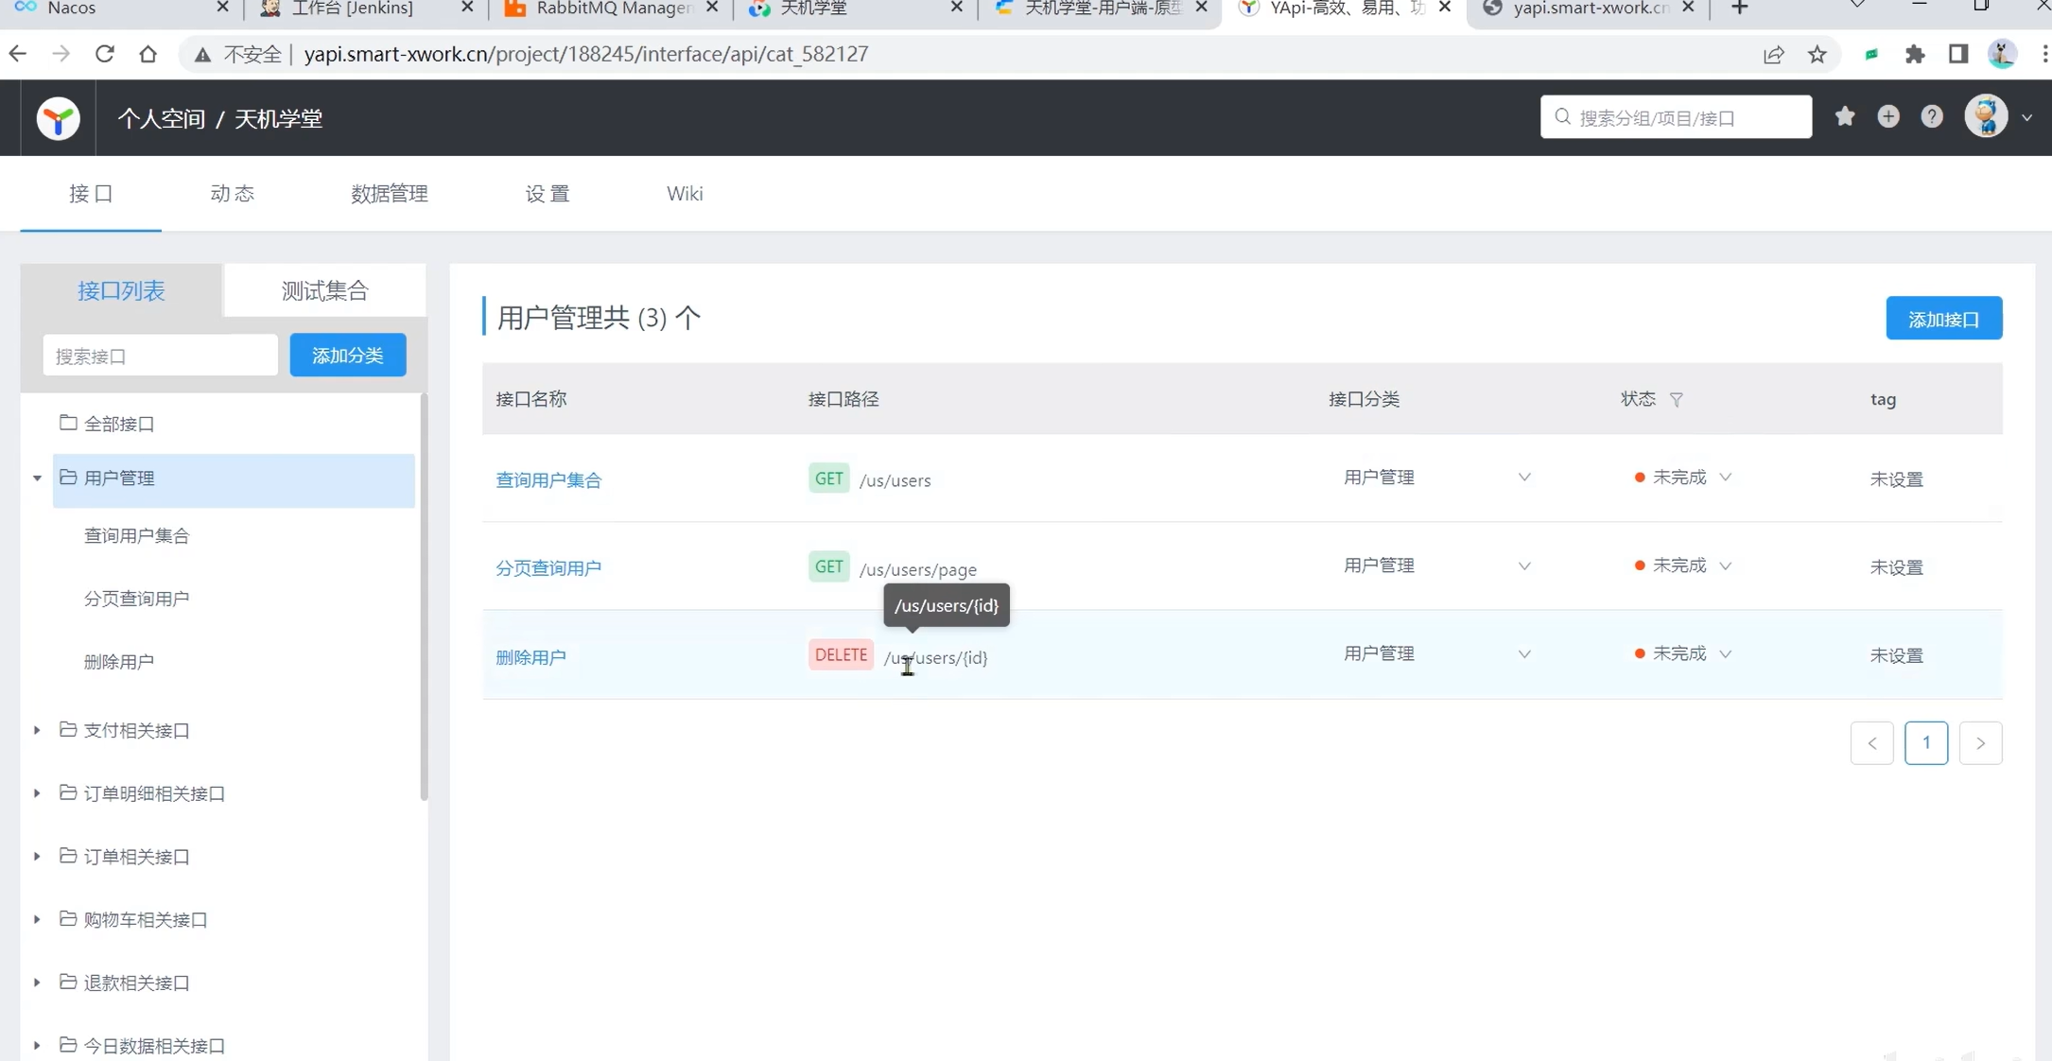Click the 搜索接口 input field
This screenshot has height=1061, width=2052.
[x=160, y=356]
